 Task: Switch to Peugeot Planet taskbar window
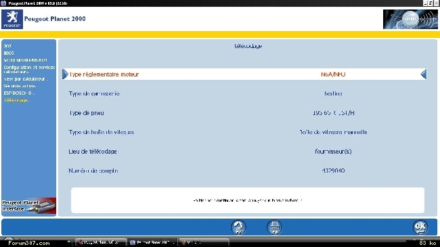tap(152, 242)
